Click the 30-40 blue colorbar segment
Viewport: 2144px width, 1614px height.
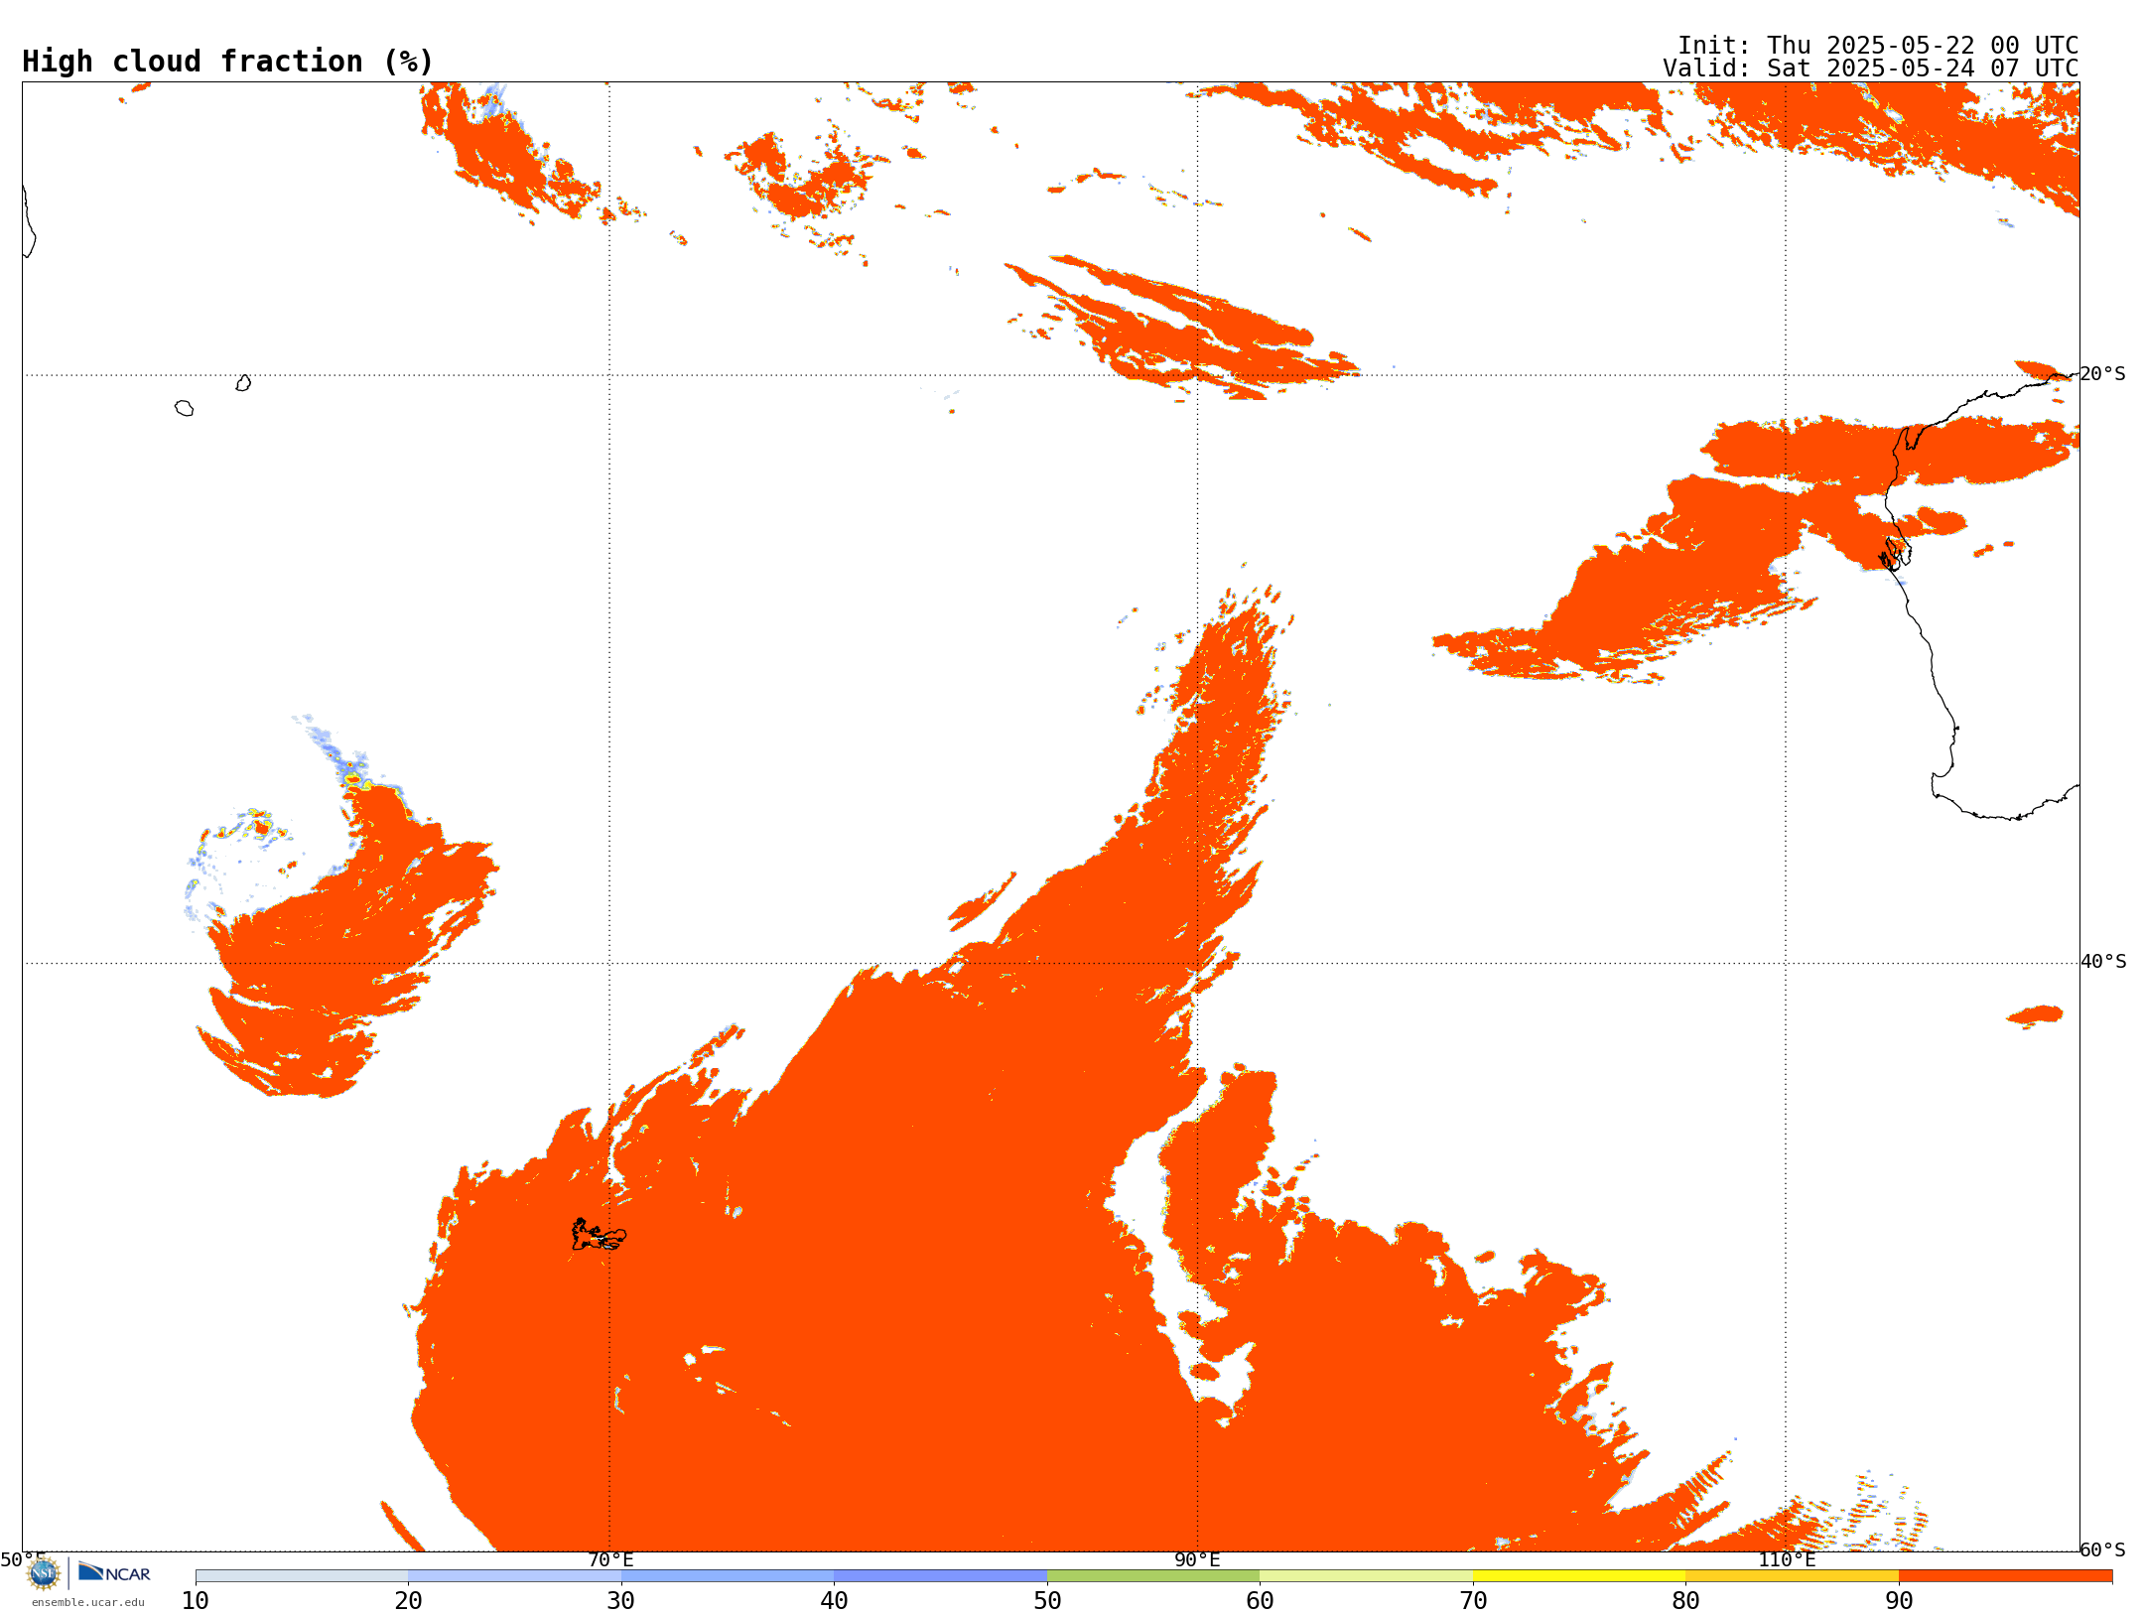[x=728, y=1576]
